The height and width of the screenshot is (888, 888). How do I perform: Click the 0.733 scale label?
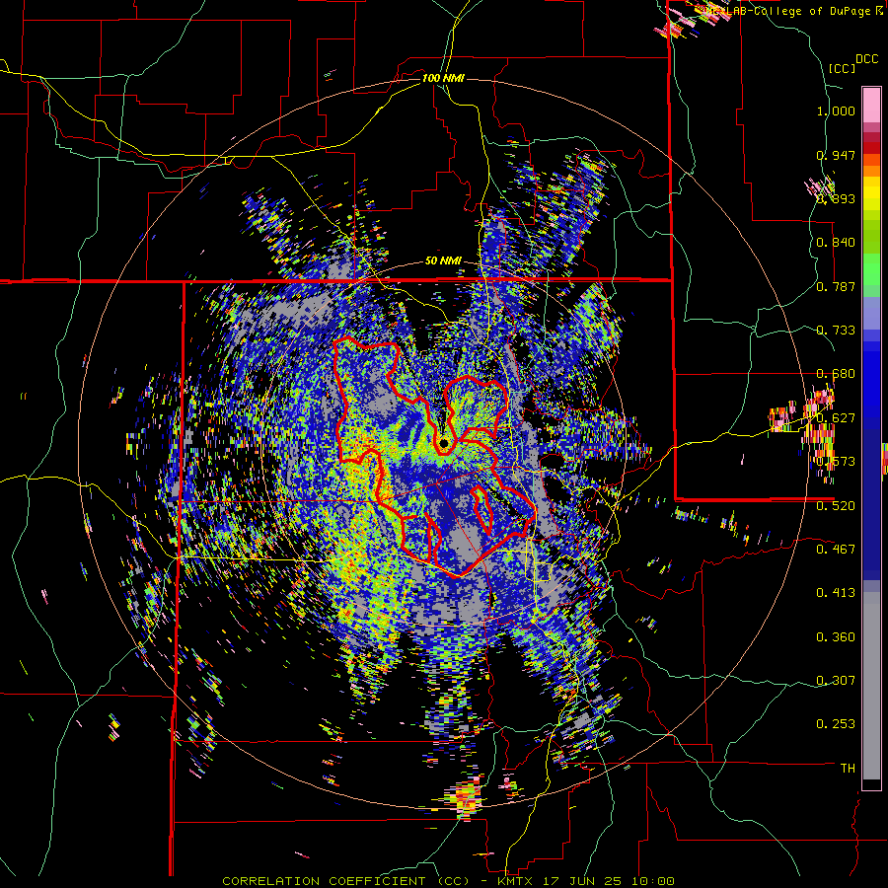(836, 331)
